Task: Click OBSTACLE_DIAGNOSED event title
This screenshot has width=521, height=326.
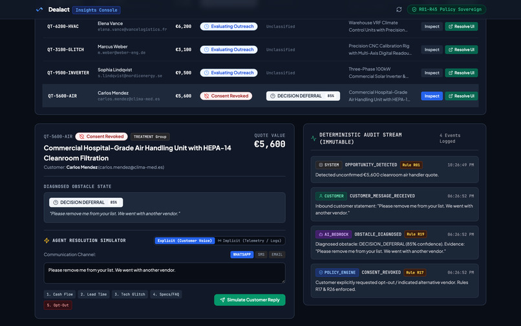Action: point(377,234)
